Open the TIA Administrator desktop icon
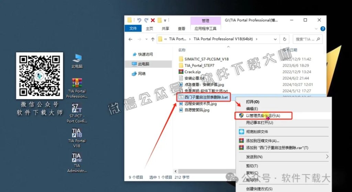352x192 pixels. (77, 163)
